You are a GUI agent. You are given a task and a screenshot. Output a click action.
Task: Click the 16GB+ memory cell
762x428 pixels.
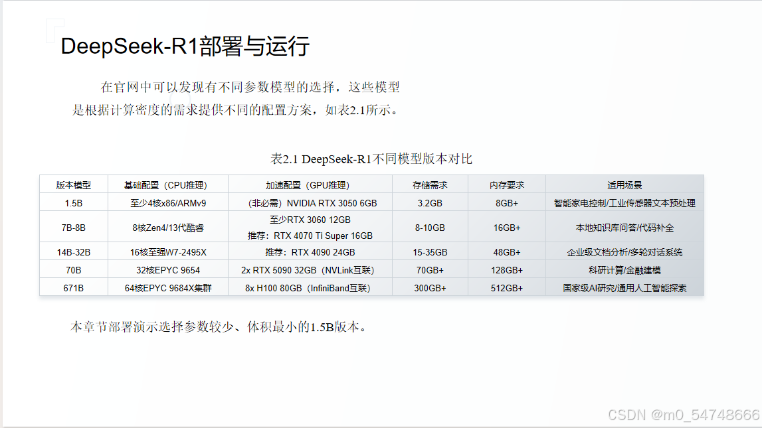[x=507, y=228]
